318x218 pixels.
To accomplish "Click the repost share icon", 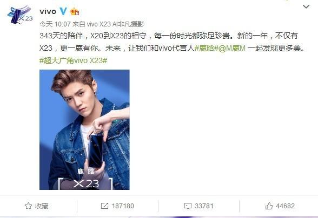I will (x=105, y=206).
